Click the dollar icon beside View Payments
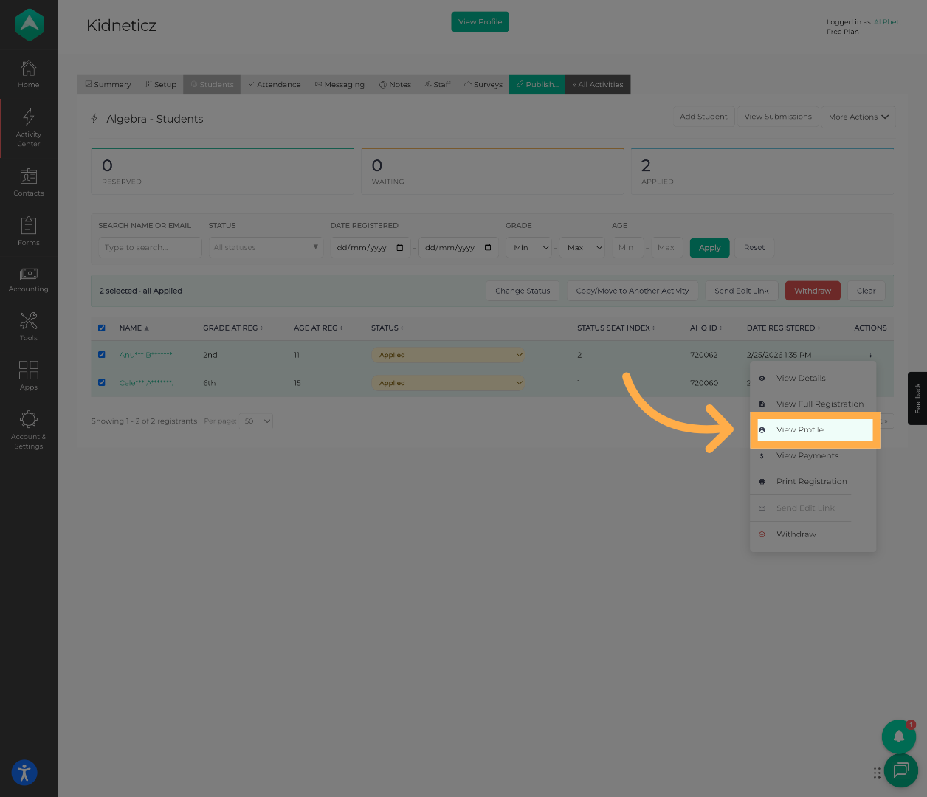This screenshot has height=797, width=927. (x=762, y=455)
